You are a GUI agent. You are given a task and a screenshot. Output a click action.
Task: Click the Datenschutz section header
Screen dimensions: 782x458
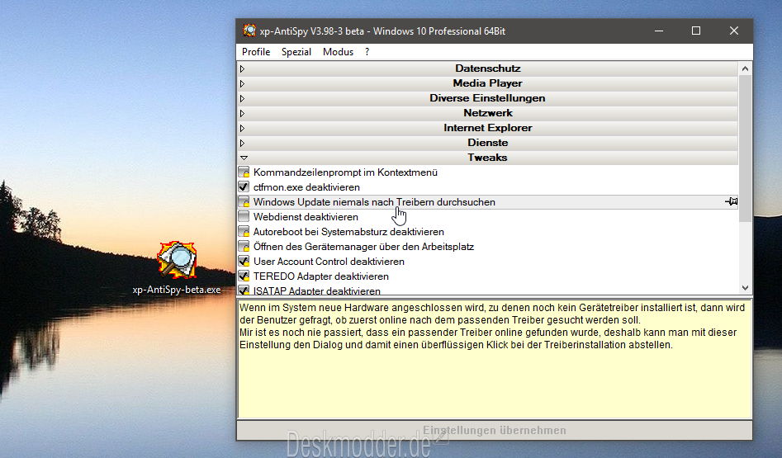[x=488, y=68]
